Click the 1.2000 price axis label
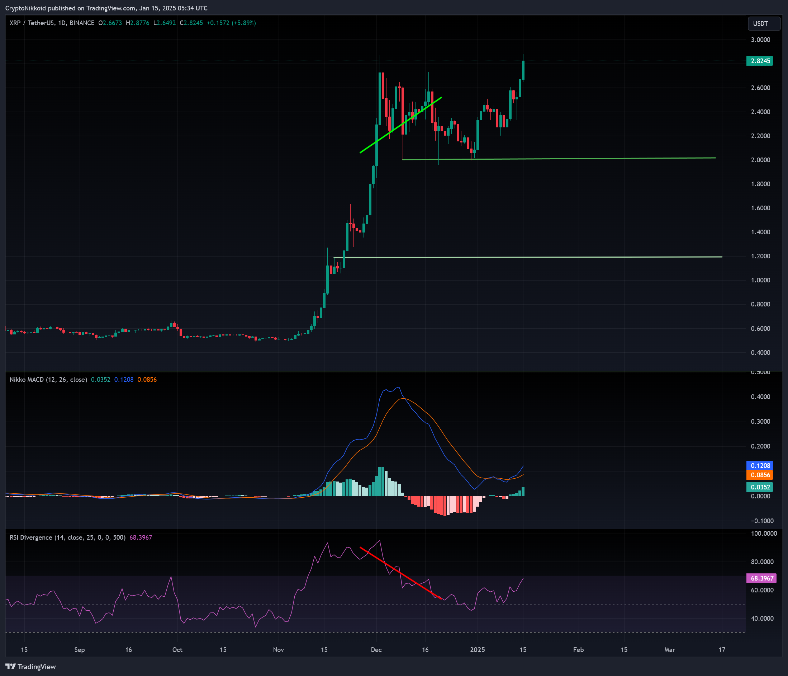The width and height of the screenshot is (788, 676). [760, 256]
